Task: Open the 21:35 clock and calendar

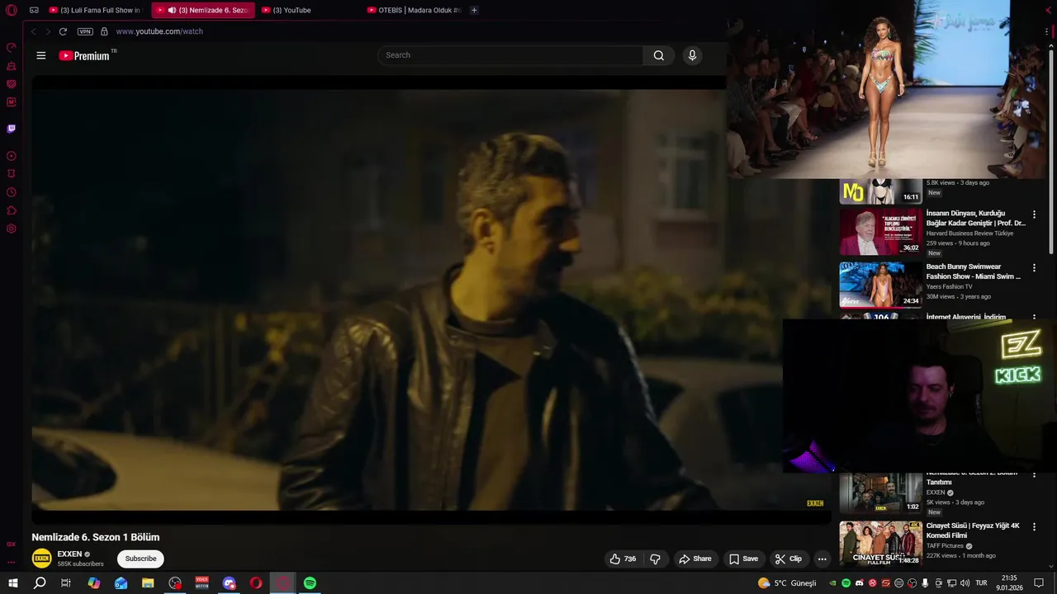Action: pos(1008,583)
